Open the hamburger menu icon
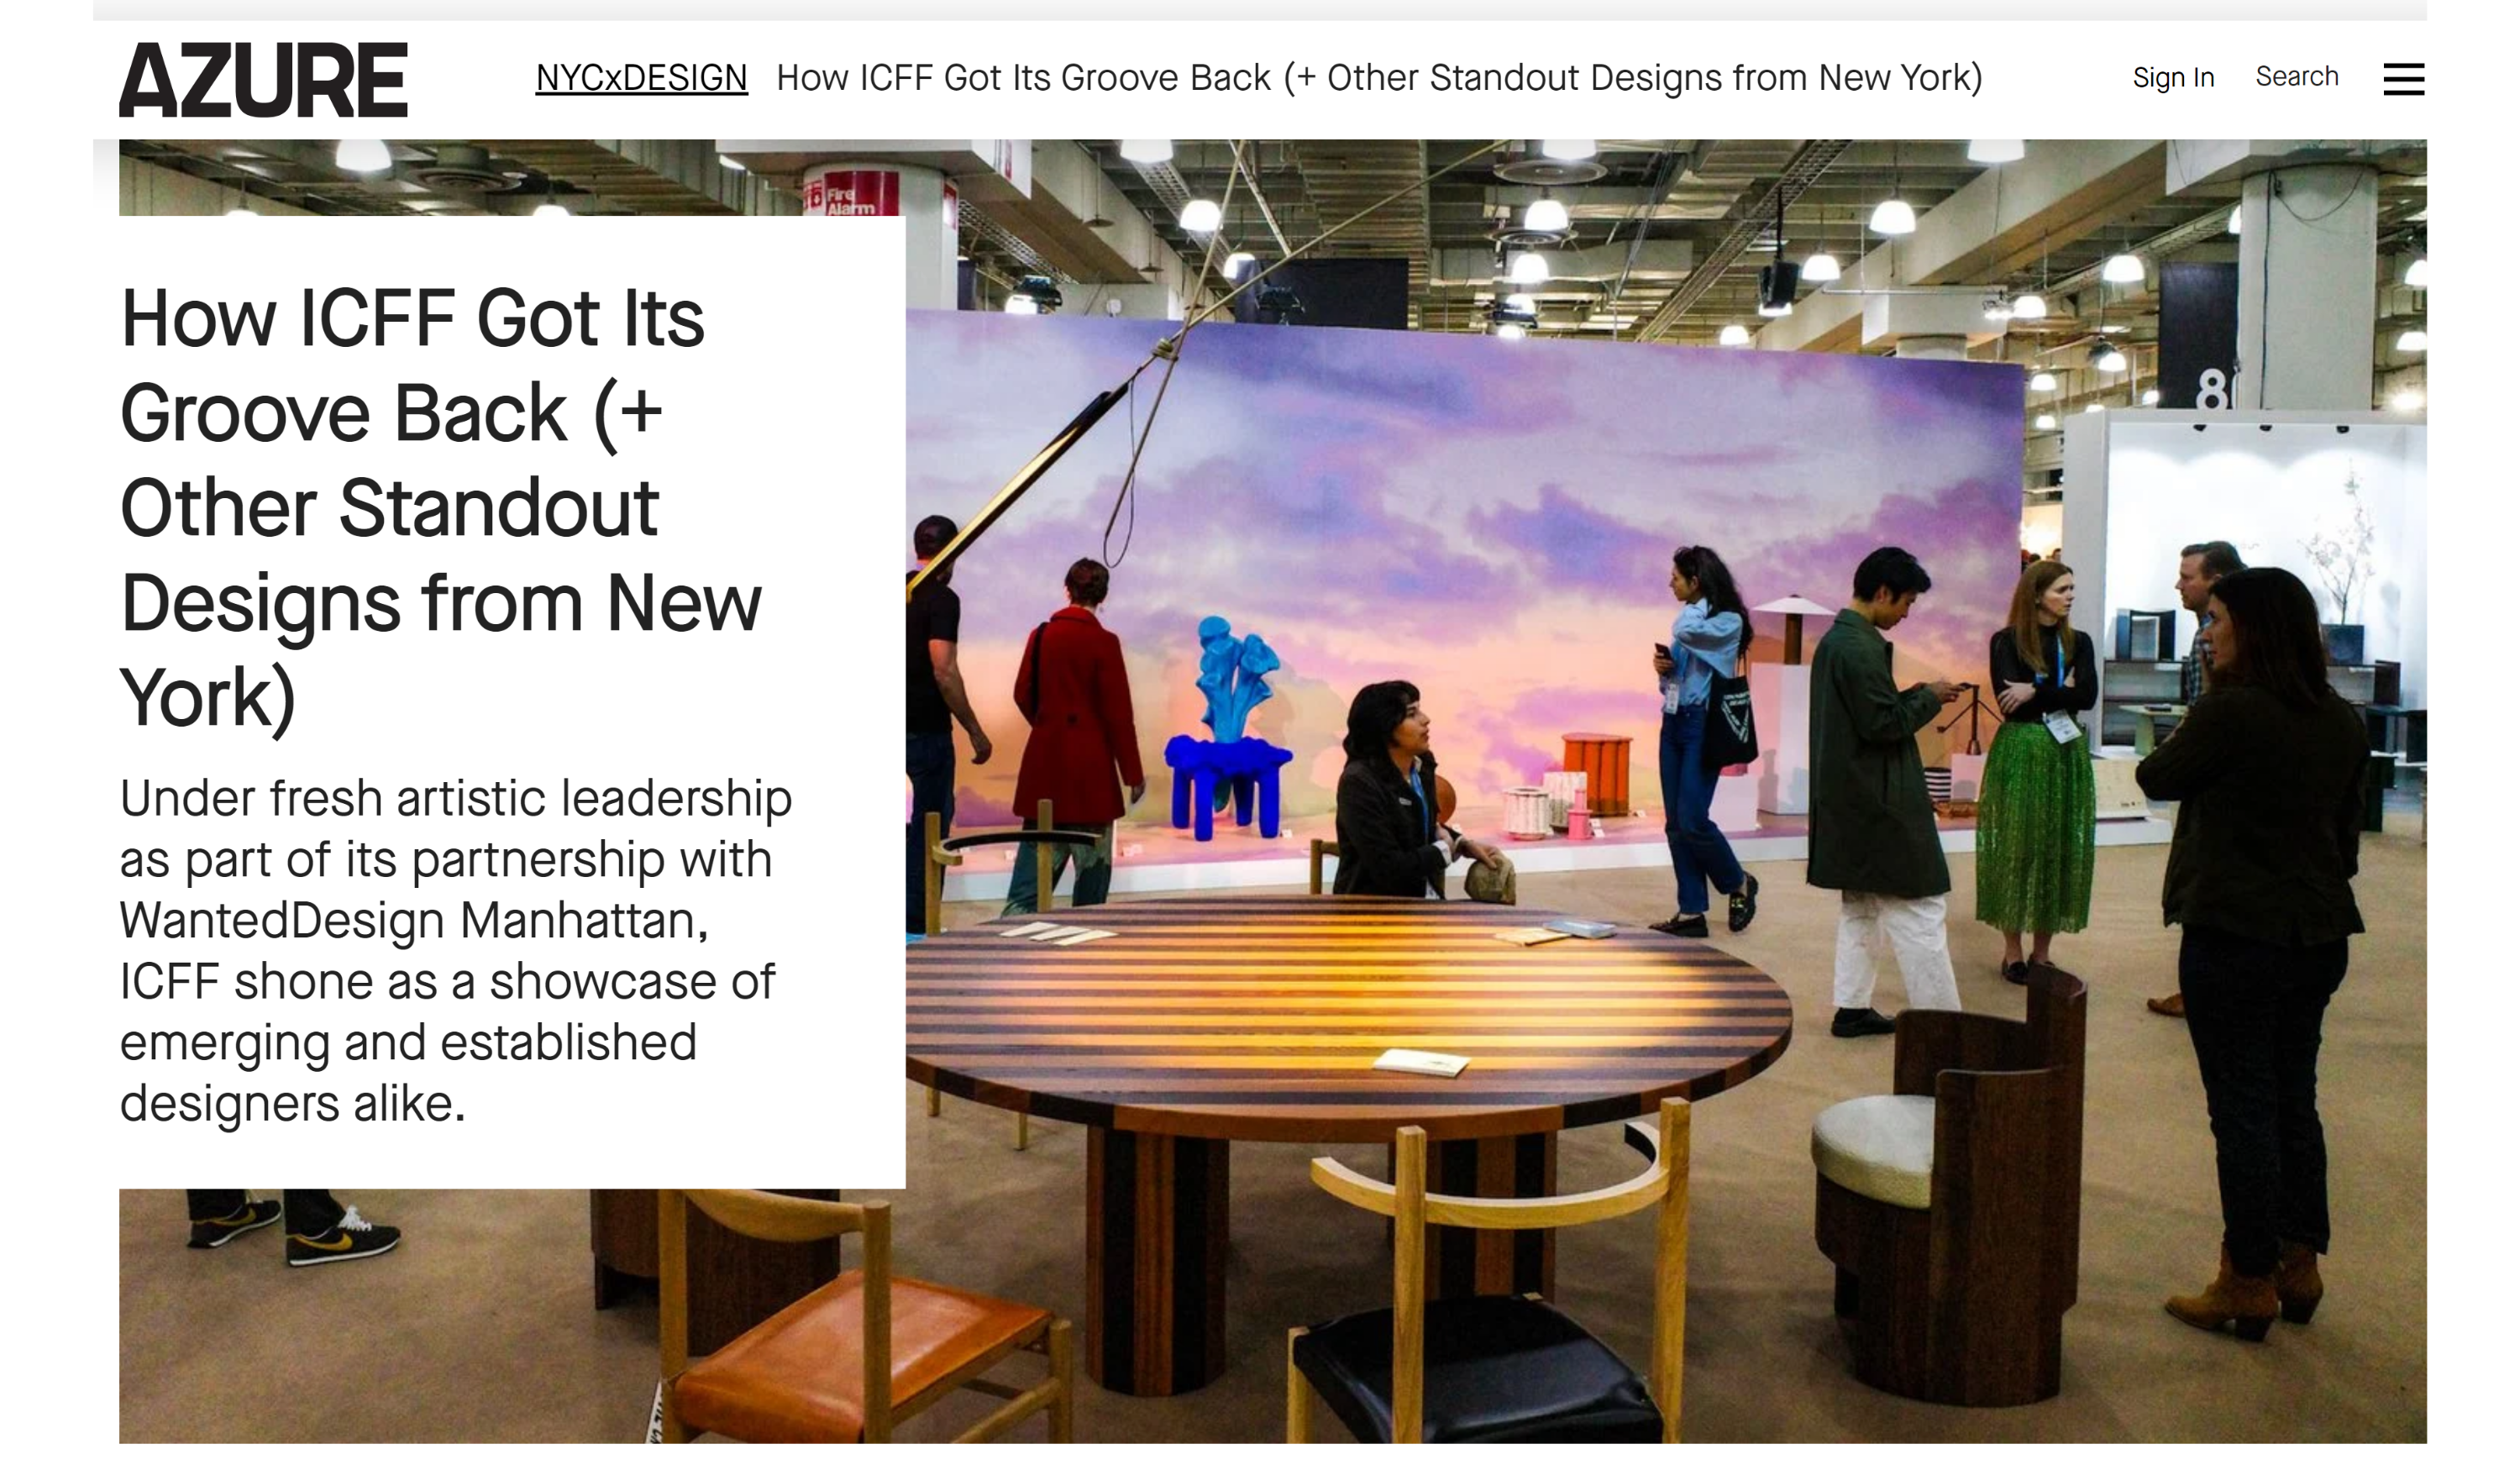The width and height of the screenshot is (2520, 1465). [2403, 79]
